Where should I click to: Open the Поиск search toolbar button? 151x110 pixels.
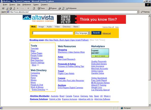pos(41,8)
